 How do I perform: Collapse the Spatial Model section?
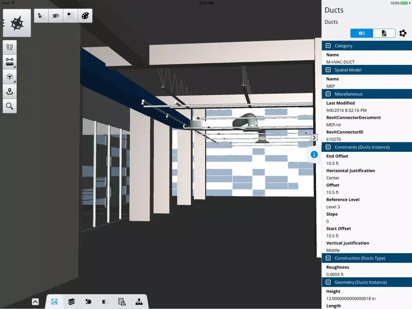(328, 70)
